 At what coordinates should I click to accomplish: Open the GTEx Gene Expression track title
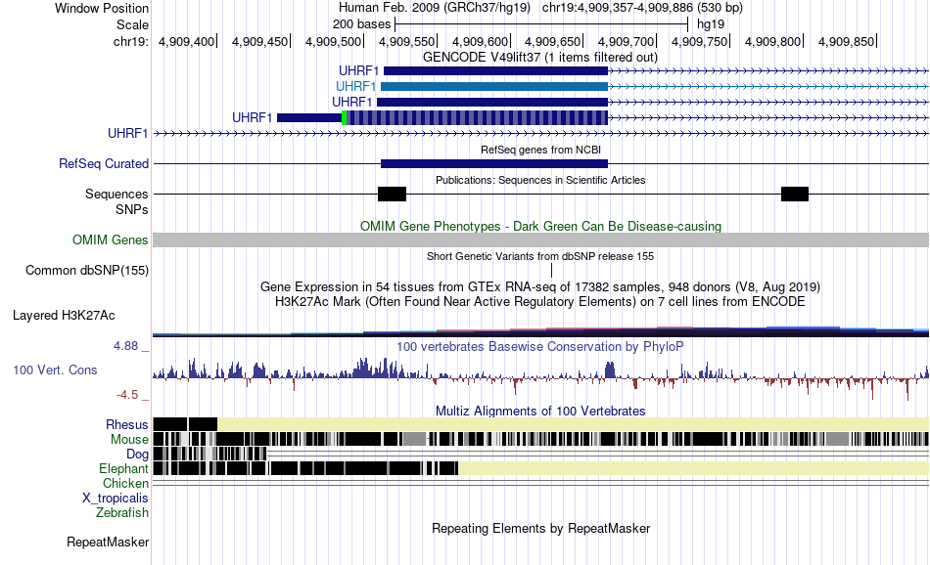click(540, 287)
